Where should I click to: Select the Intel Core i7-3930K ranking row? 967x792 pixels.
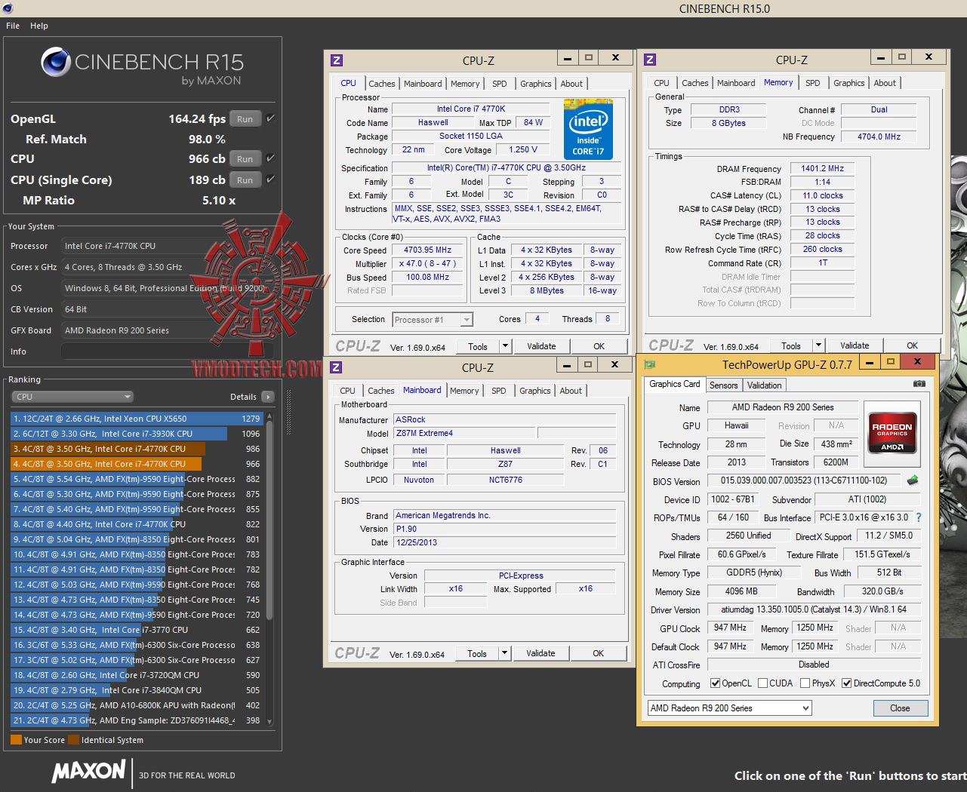(136, 434)
